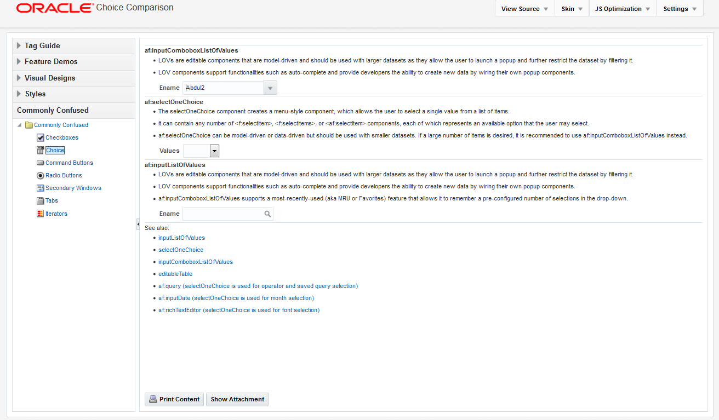Screen dimensions: 719x420
Task: Select the Commonly Confused accordion header
Action: 73,110
